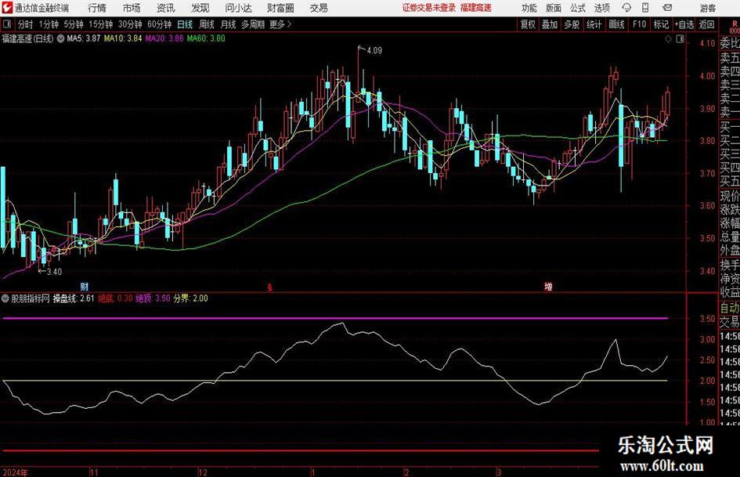Screen dimensions: 740x477
Task: Select the 周线 weekly period tab
Action: (x=207, y=24)
